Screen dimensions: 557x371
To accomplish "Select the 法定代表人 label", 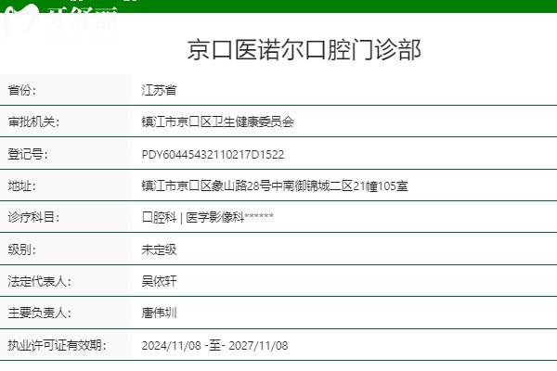I will pyautogui.click(x=39, y=281).
